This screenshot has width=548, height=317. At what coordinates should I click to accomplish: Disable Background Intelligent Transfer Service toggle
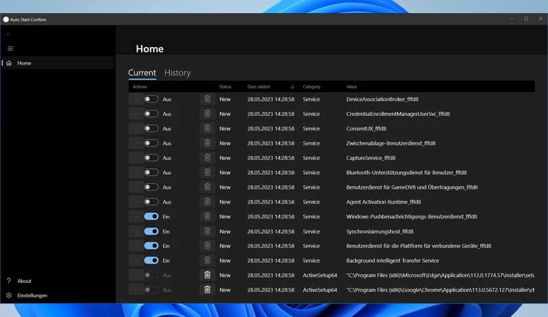151,261
